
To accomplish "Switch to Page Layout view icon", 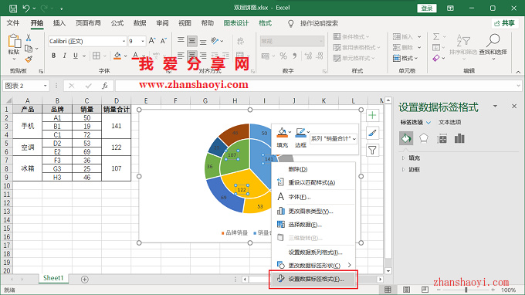I will pos(406,290).
